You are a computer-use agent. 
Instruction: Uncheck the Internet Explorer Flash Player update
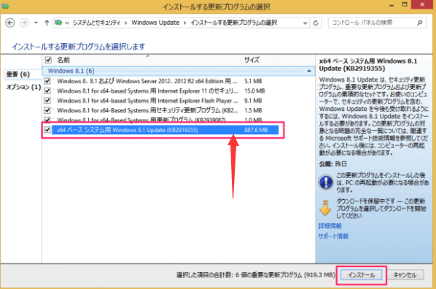coord(47,101)
